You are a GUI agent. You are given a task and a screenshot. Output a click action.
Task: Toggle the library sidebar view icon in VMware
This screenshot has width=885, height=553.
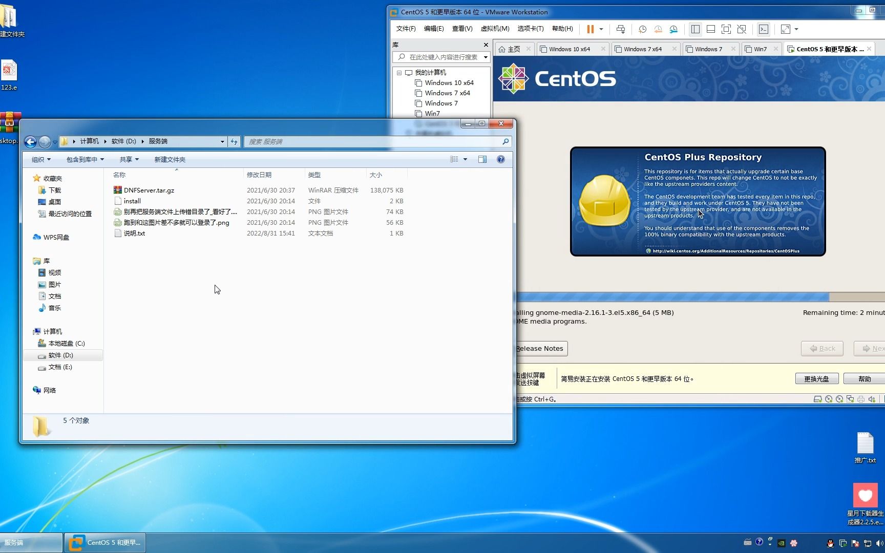click(x=695, y=29)
